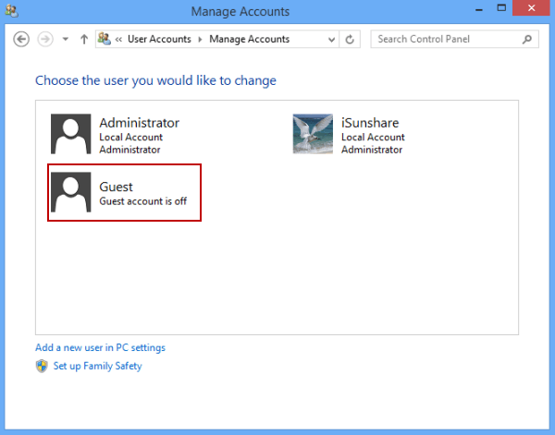This screenshot has height=435, width=555.
Task: Click 'Local Account' under Administrator
Action: point(131,137)
